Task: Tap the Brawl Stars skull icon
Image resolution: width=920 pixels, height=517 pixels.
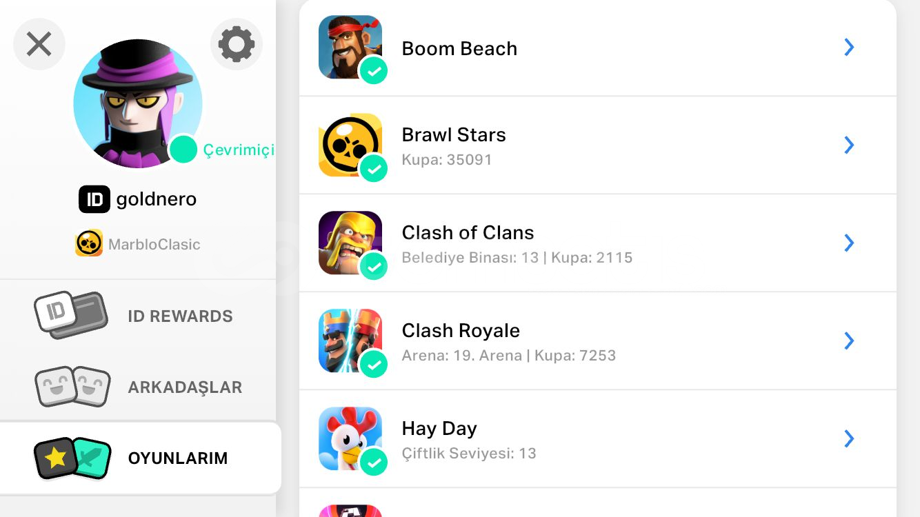Action: (349, 143)
